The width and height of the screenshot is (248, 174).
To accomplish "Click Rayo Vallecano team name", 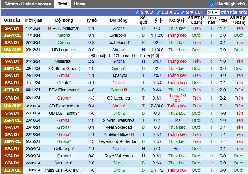I will (118, 156).
